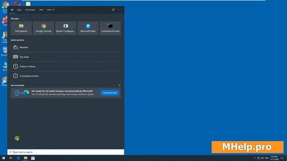Open the Action Center notifications icon
287x161 pixels.
click(x=282, y=158)
